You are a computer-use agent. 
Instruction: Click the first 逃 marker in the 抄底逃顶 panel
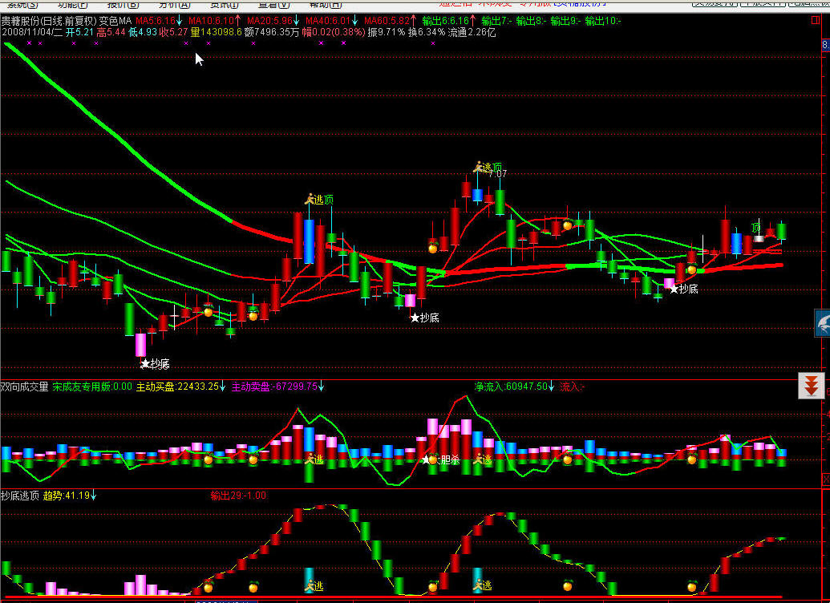click(314, 585)
